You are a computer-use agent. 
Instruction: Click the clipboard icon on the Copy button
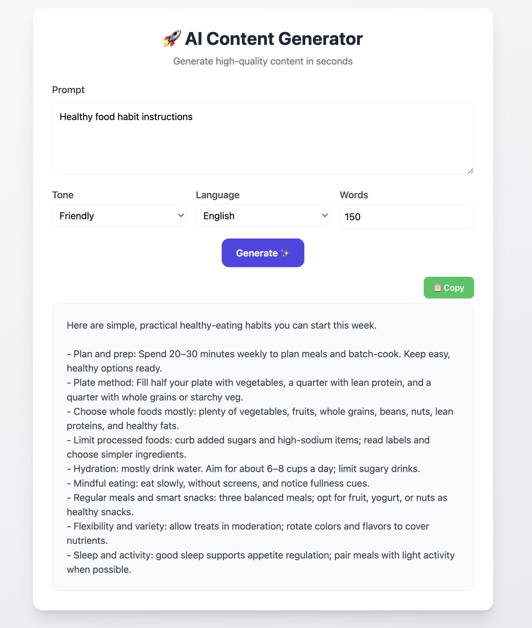(x=437, y=287)
